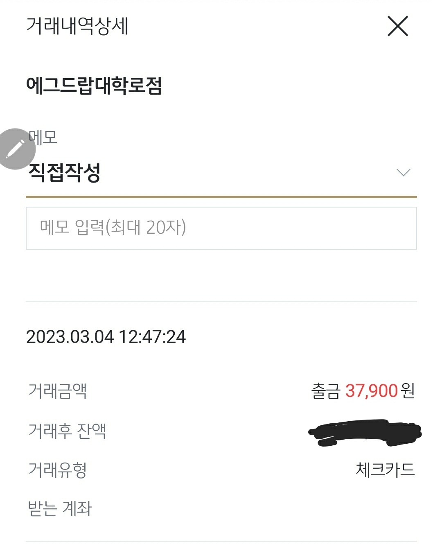This screenshot has height=544, width=442.
Task: Click the divider line above the timestamp
Action: pyautogui.click(x=221, y=302)
